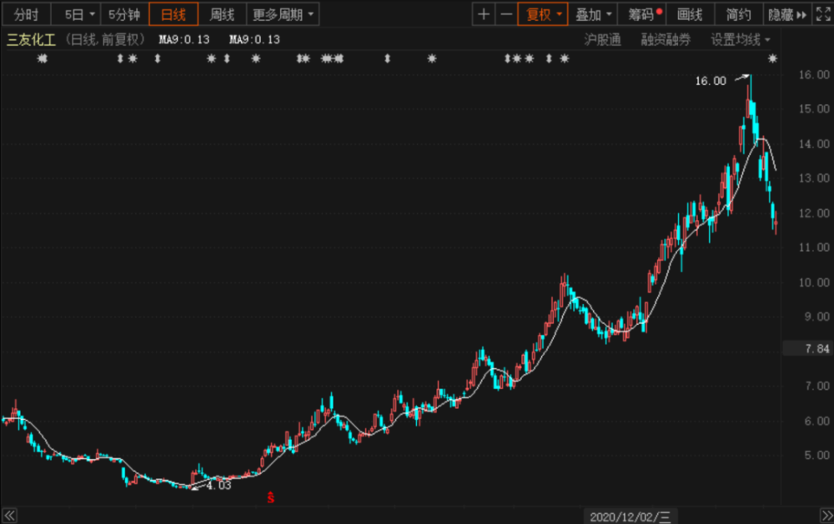Switch to the 周线 weekly tab
Screen dimensions: 834x524
220,14
